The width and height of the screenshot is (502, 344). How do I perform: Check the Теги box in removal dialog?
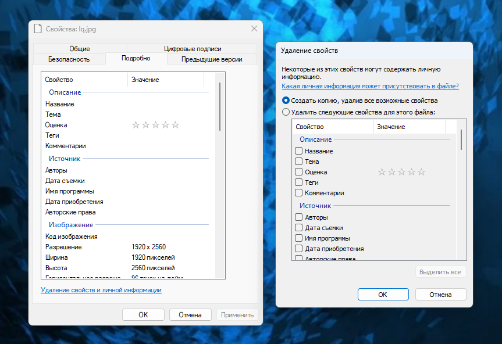[x=299, y=182]
